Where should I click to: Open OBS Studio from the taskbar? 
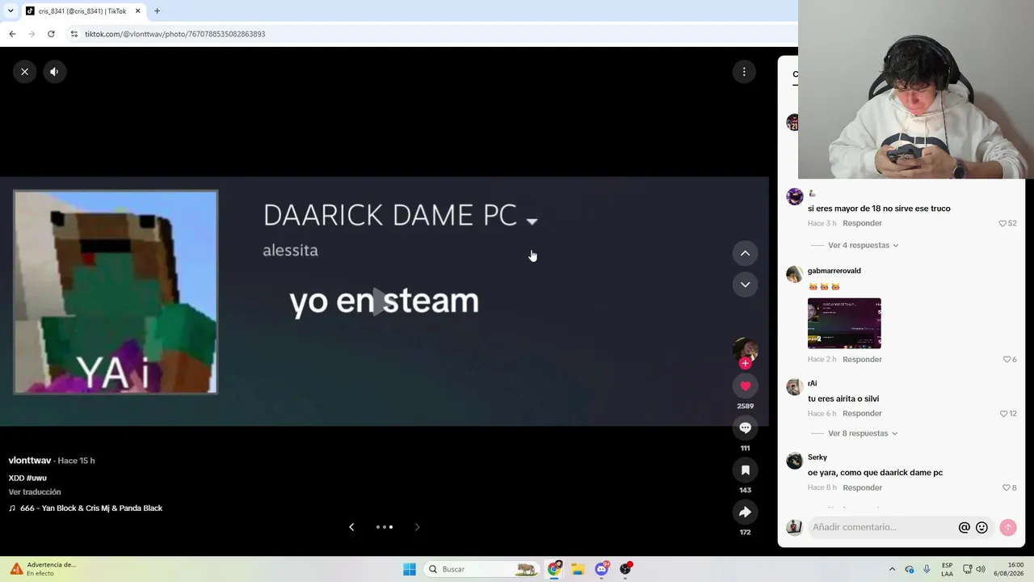coord(625,569)
